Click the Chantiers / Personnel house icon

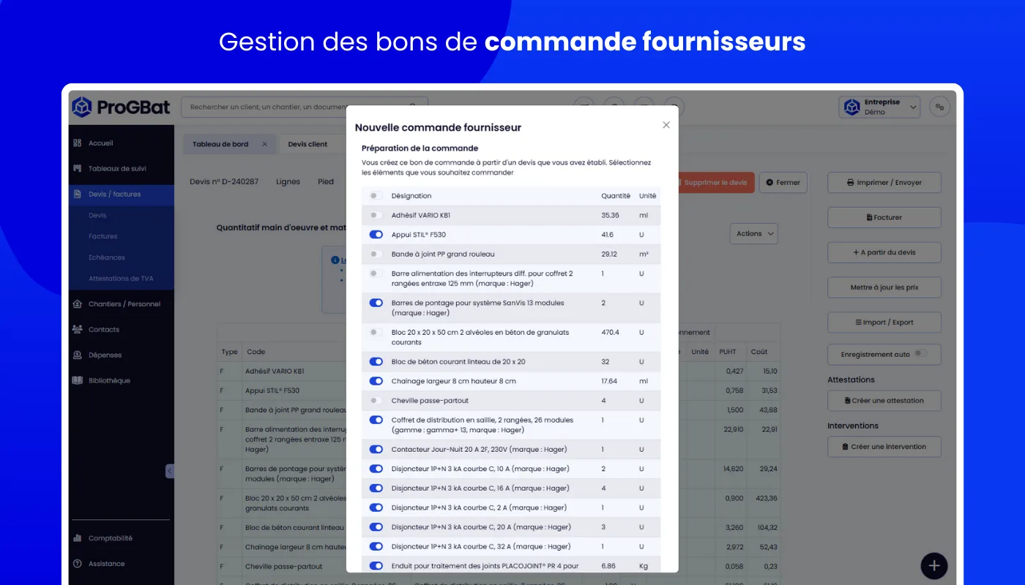[x=78, y=303]
